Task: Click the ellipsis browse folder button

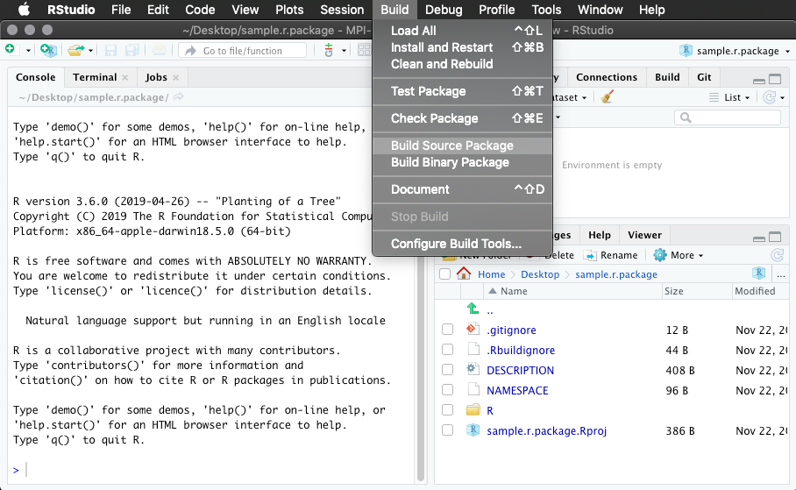Action: (781, 274)
